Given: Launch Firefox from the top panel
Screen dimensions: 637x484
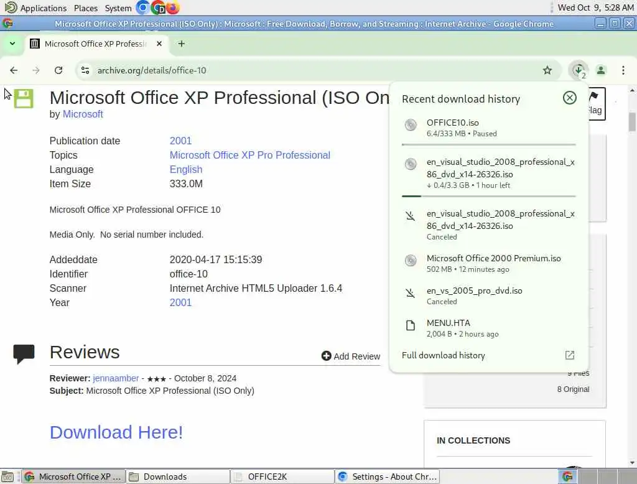Looking at the screenshot, I should tap(173, 7).
